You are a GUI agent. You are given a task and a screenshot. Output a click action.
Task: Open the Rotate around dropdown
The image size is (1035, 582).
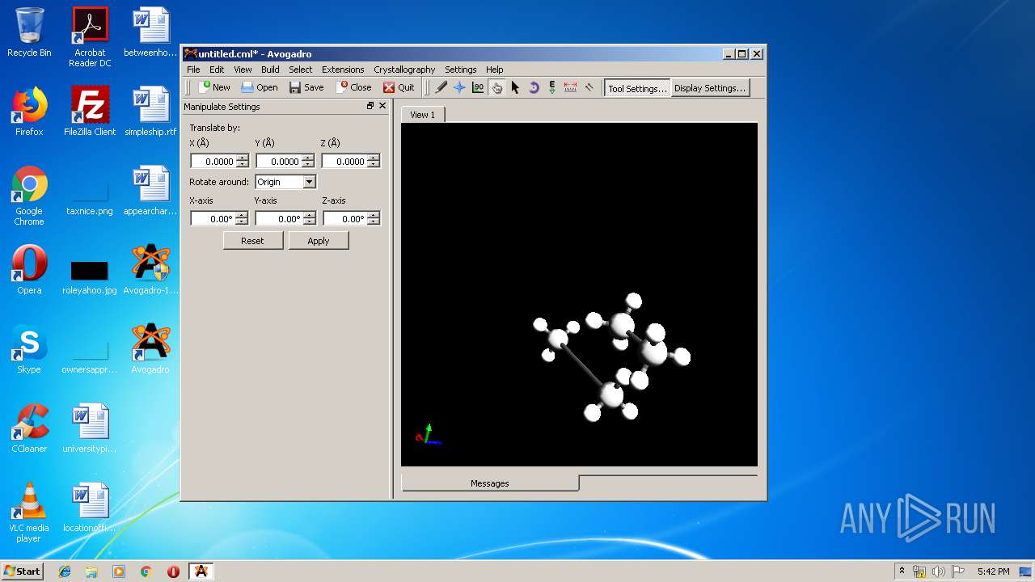click(x=285, y=182)
